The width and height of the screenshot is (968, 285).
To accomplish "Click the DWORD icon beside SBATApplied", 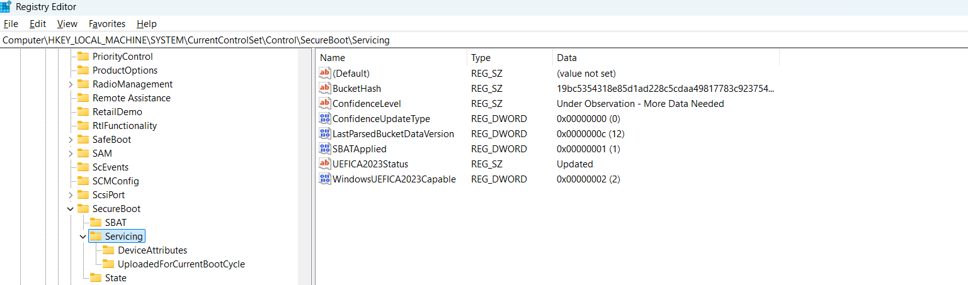I will point(325,149).
